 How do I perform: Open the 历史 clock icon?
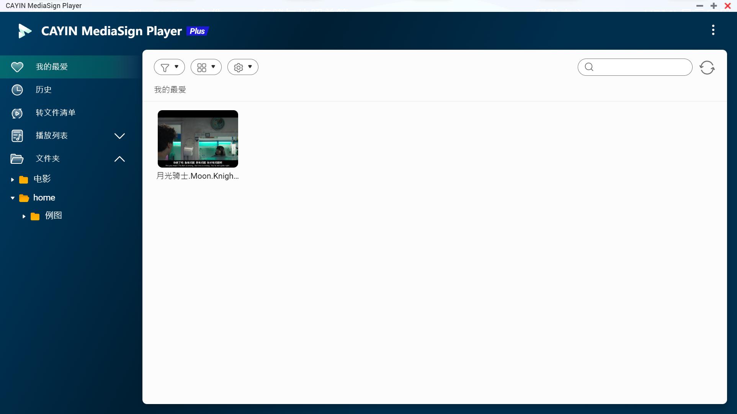[17, 90]
